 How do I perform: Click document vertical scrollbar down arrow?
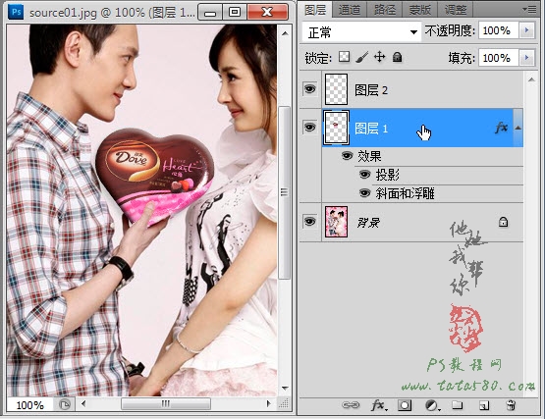(x=285, y=388)
